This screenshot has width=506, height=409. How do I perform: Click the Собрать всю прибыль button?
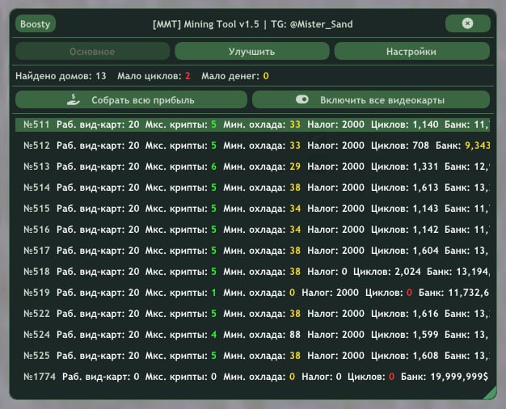131,99
